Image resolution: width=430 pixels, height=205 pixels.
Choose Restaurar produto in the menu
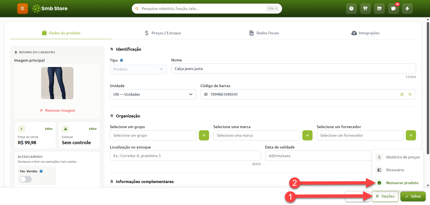[398, 183]
